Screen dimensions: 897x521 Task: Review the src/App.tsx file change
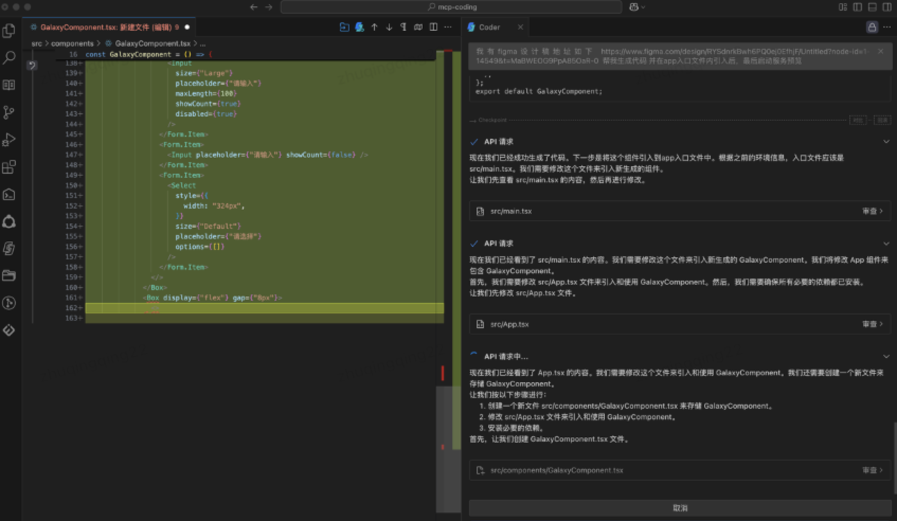(872, 324)
